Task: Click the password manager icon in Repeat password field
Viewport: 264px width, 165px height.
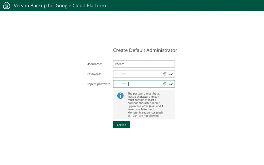Action: (165, 84)
